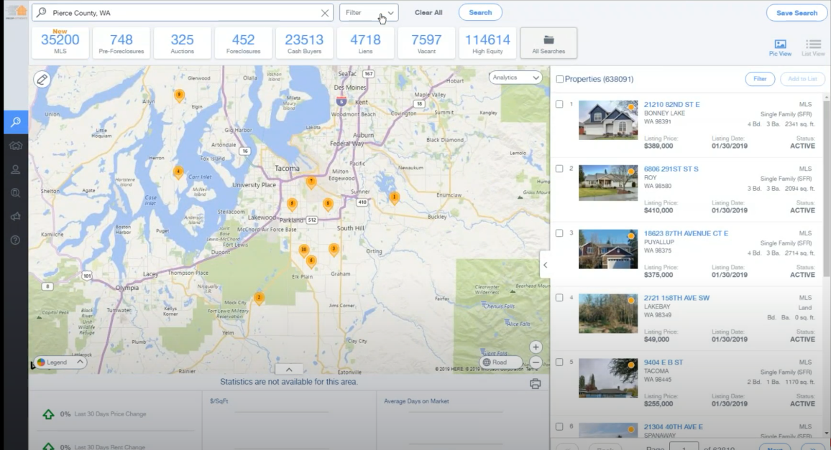831x450 pixels.
Task: Switch to List View
Action: (x=813, y=47)
